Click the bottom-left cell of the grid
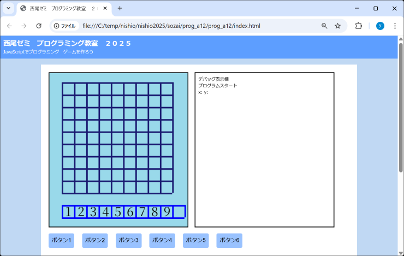The image size is (404, 256). (68, 187)
